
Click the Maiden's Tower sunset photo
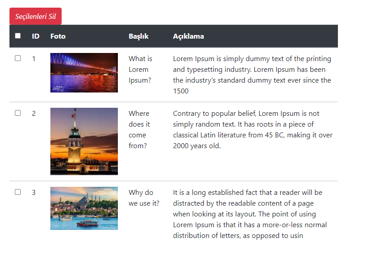(x=84, y=141)
